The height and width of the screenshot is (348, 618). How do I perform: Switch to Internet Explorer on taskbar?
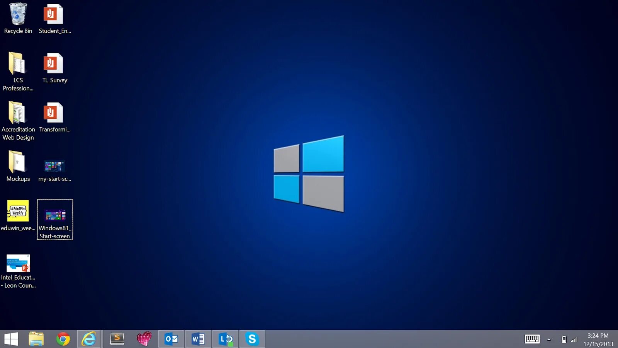point(89,339)
